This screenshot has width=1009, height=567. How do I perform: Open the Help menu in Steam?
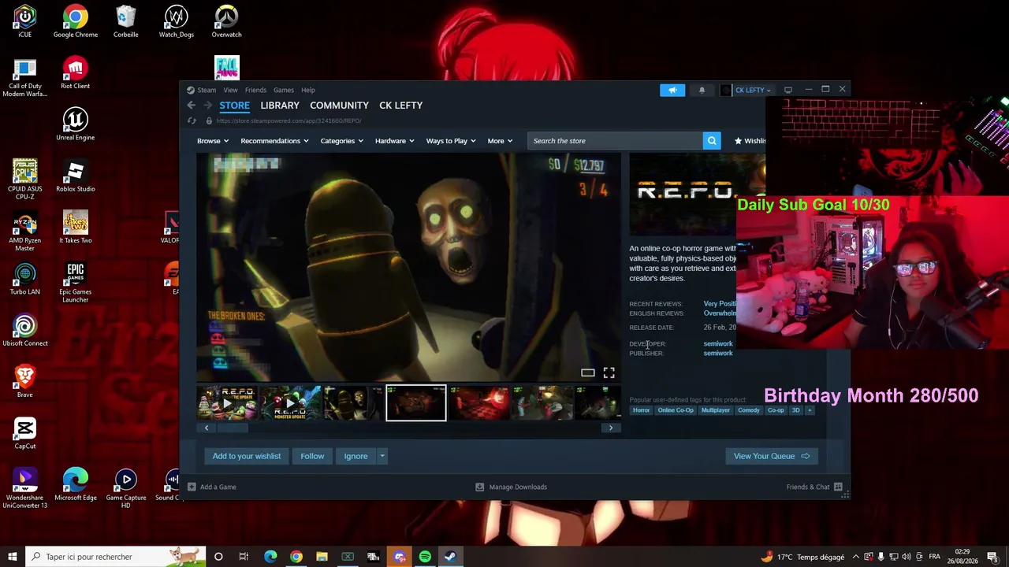[308, 90]
